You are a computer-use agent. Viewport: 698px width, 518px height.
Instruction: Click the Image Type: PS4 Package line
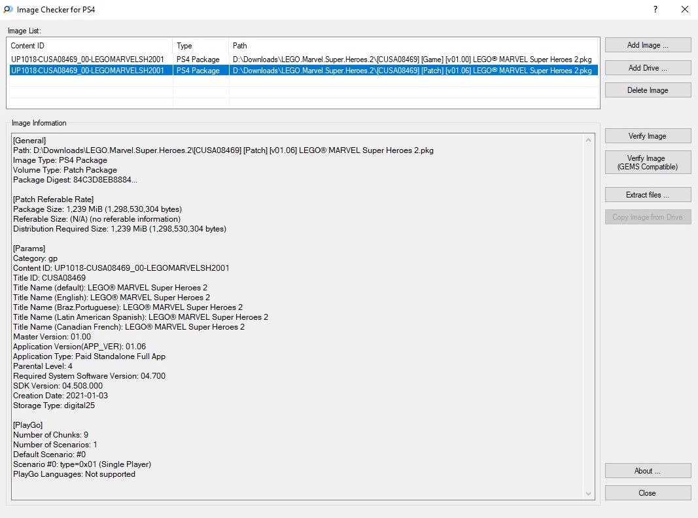coord(60,160)
